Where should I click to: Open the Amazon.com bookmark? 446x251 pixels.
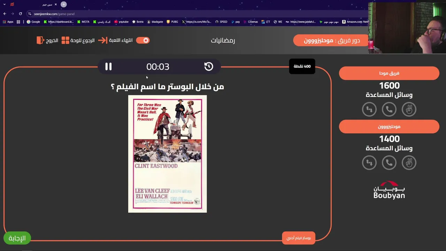355,22
